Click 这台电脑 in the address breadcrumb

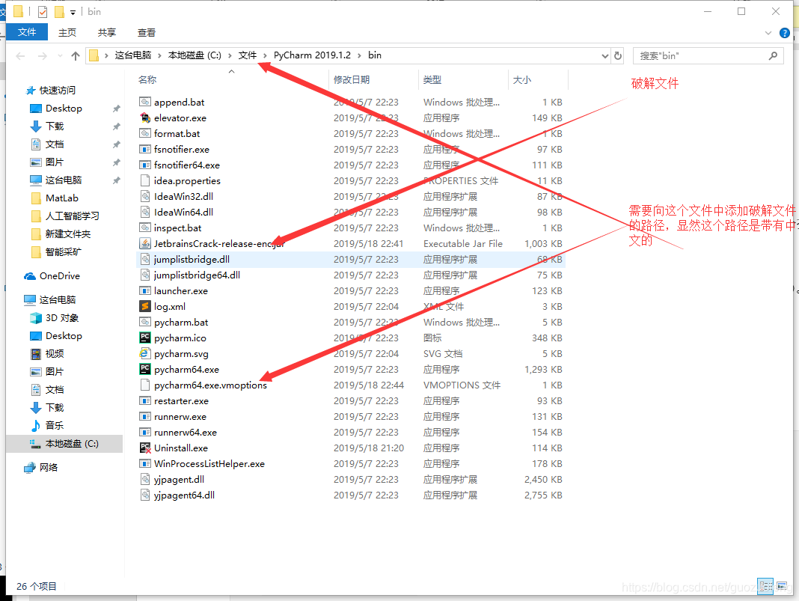[133, 55]
